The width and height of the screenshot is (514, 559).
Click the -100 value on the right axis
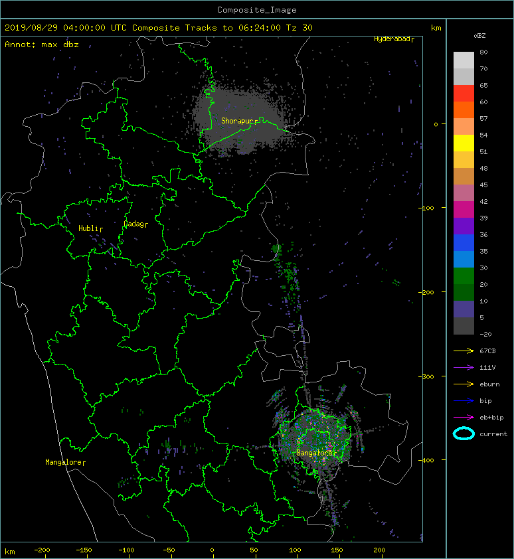(426, 208)
